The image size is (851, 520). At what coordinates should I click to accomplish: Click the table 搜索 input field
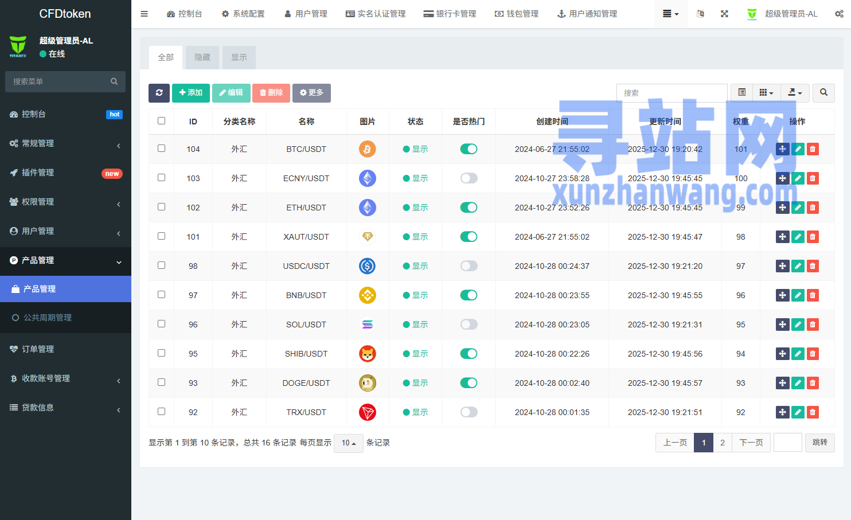[x=672, y=93]
